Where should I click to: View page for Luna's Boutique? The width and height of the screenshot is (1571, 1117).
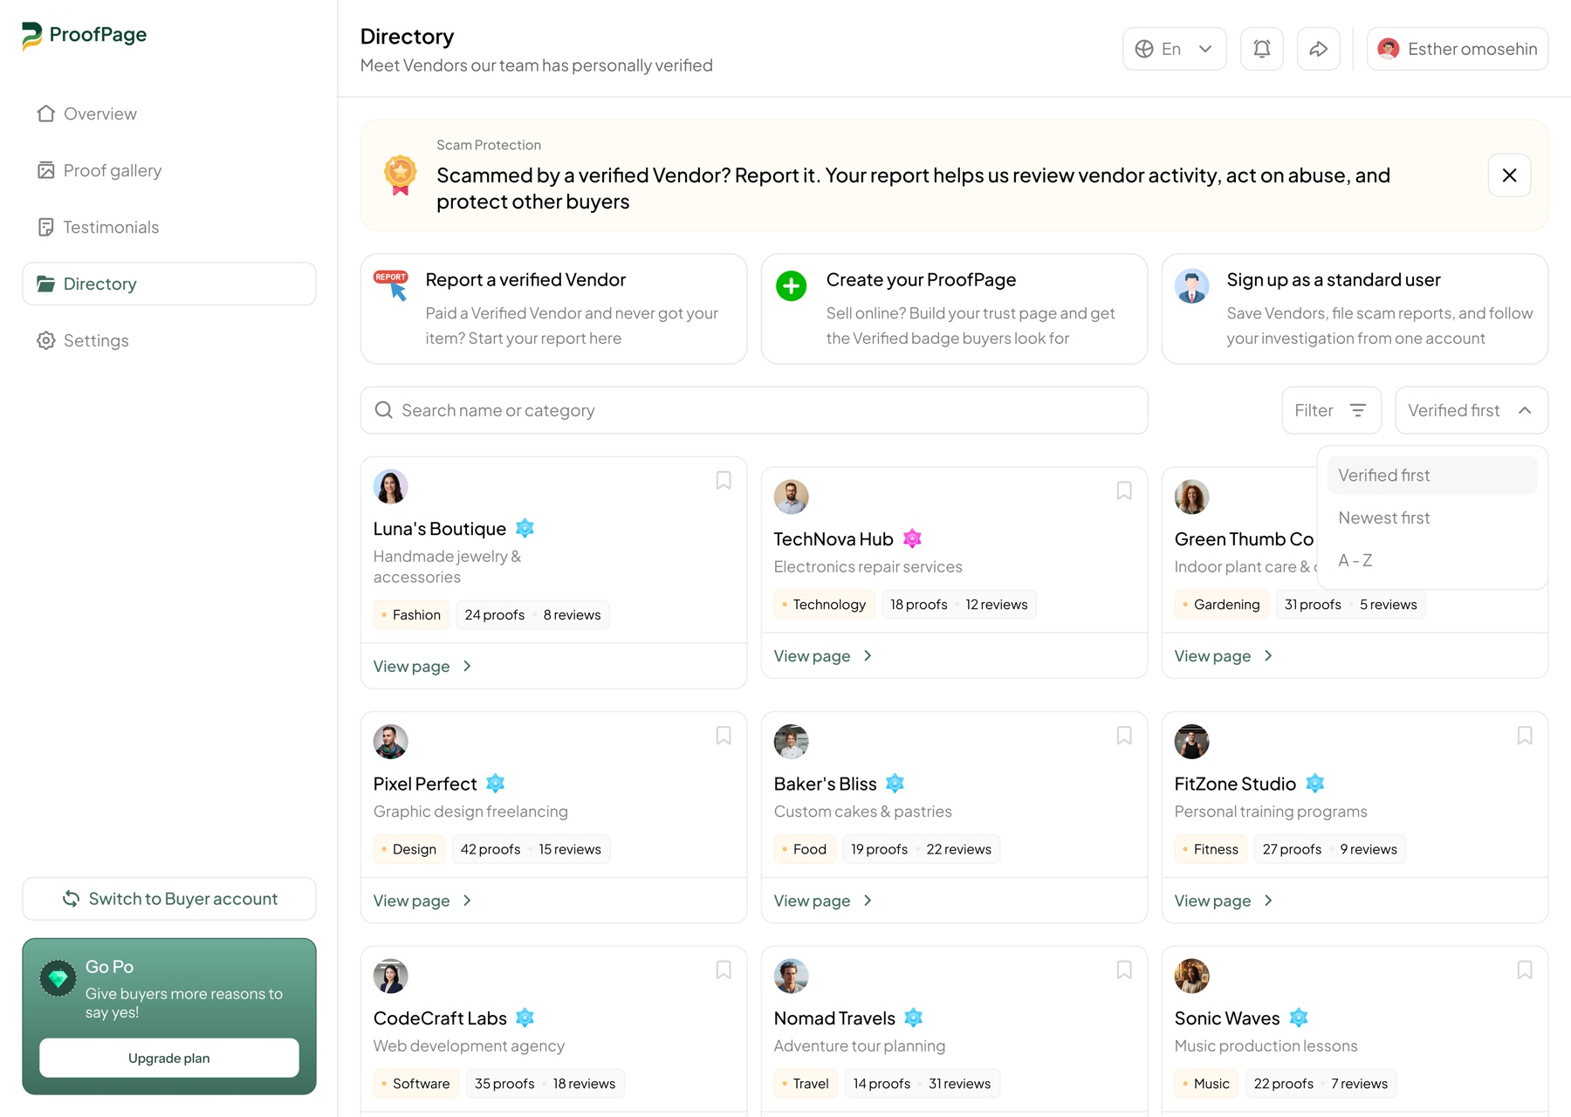pos(423,666)
